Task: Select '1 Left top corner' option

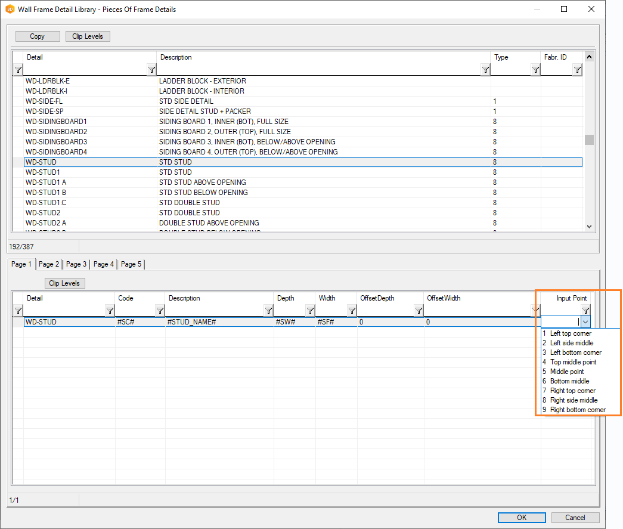Action: pyautogui.click(x=570, y=333)
